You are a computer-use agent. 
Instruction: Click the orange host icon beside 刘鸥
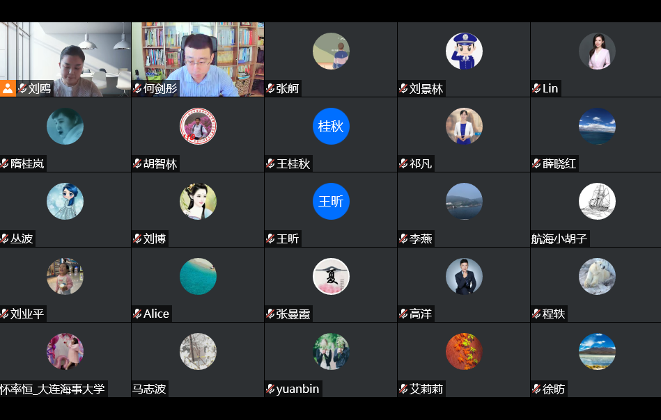pos(8,88)
